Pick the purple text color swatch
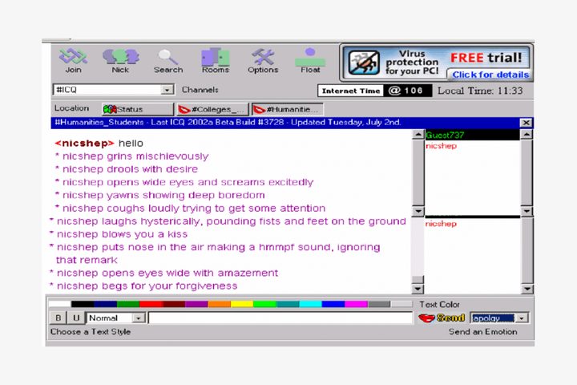The image size is (577, 385). [x=196, y=304]
